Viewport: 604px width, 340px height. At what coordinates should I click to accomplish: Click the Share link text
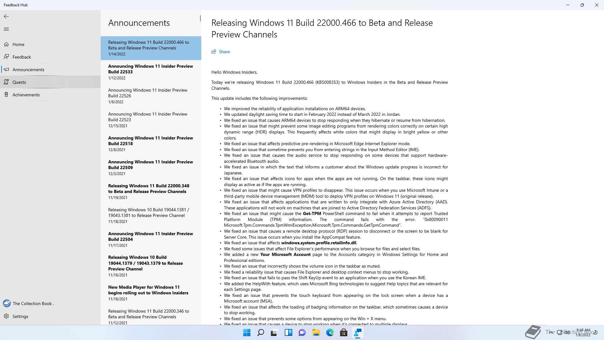click(x=224, y=52)
